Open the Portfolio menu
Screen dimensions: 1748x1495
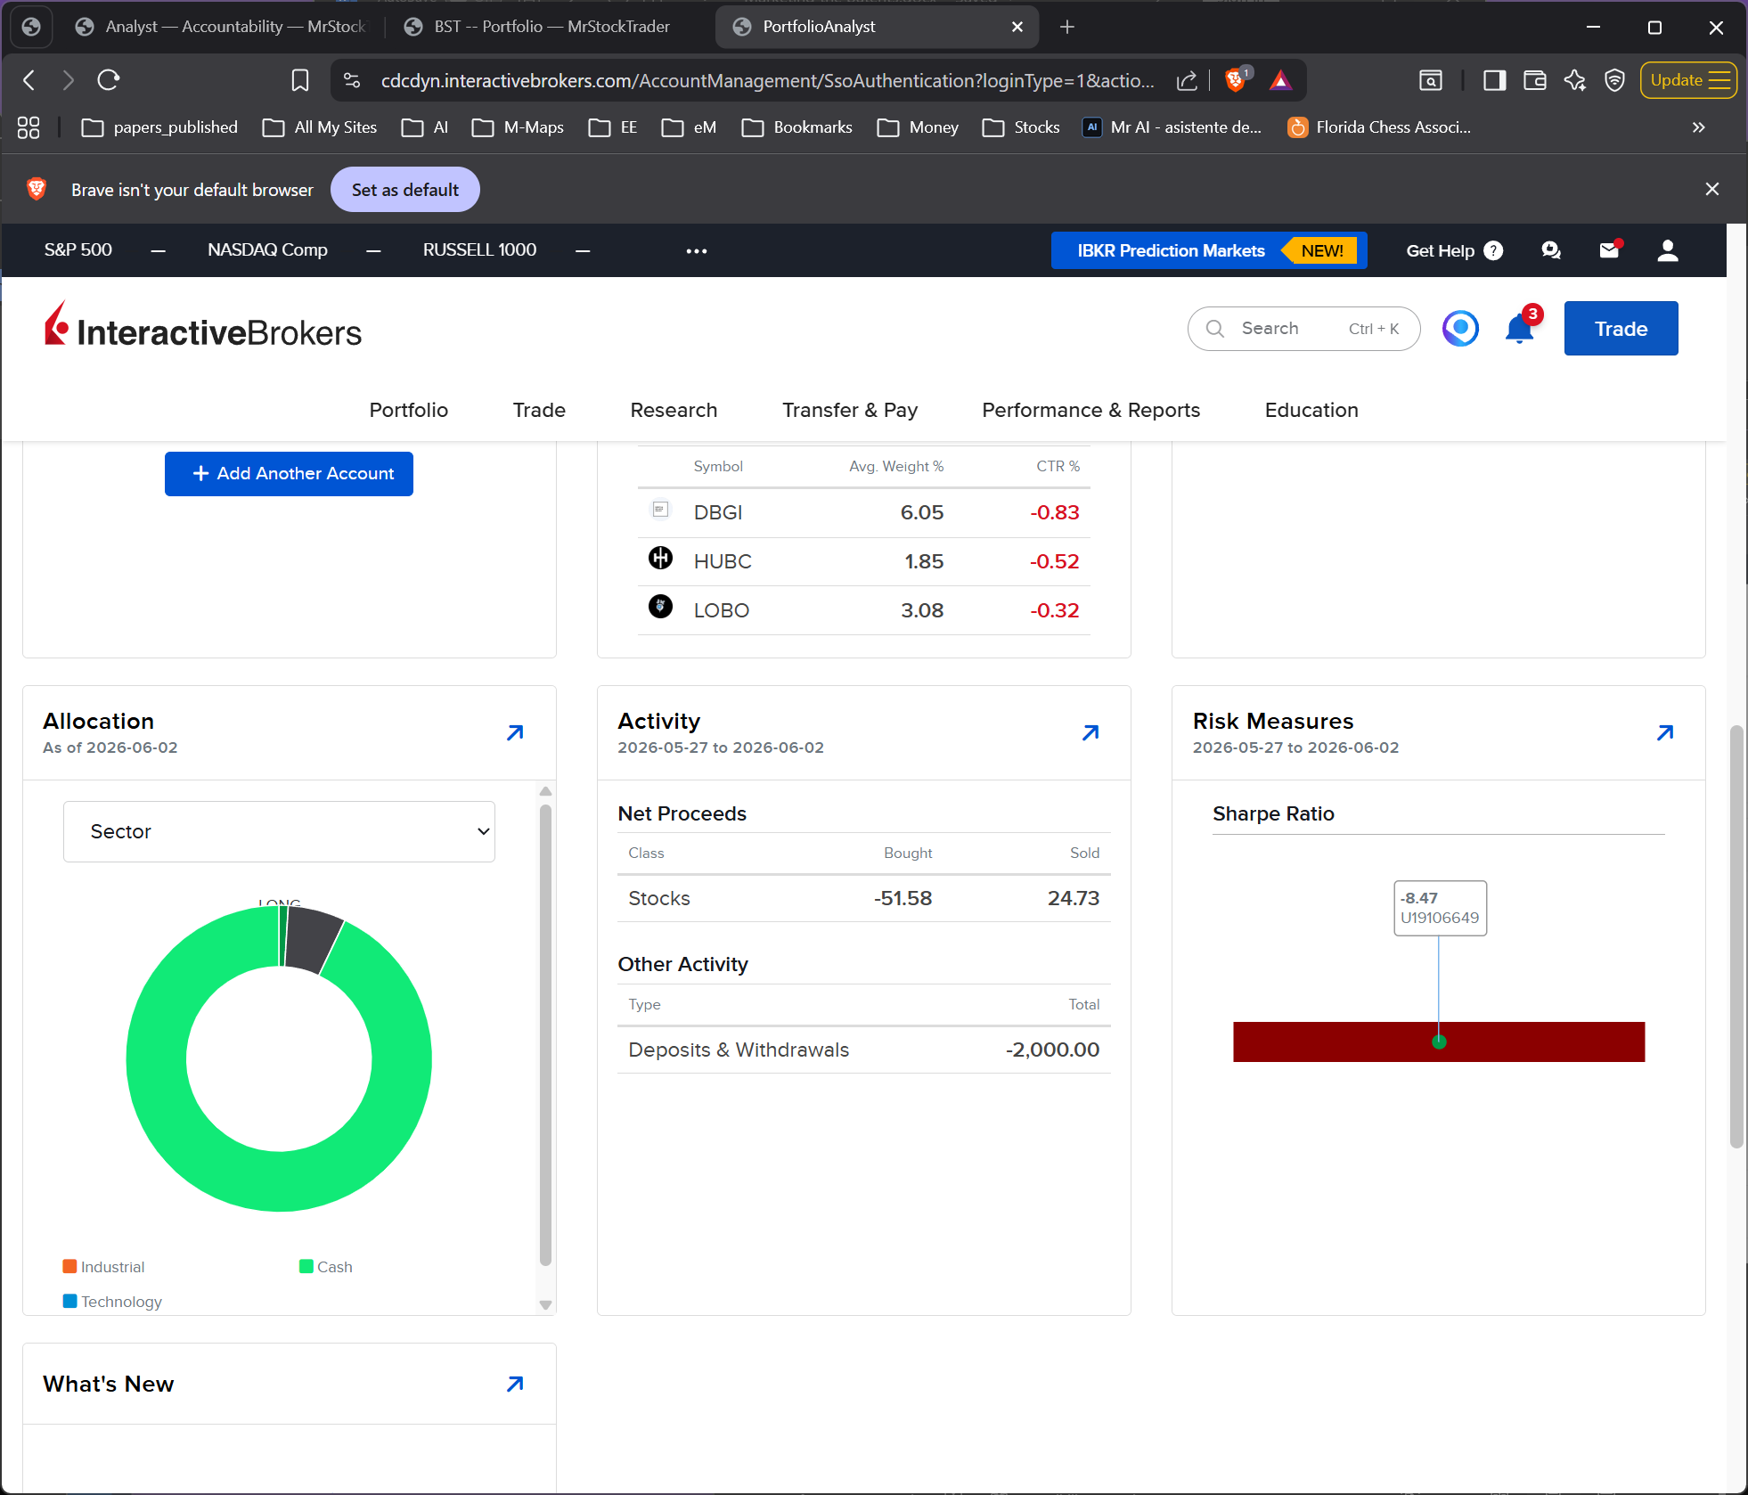(409, 410)
